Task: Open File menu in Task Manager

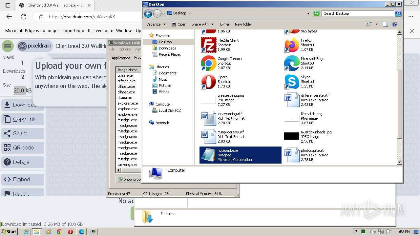Action: point(112,49)
